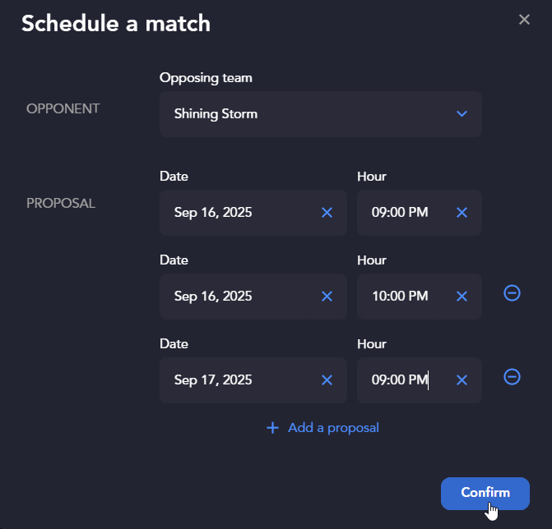Open the Opposing team dropdown showing Shining Storm
552x529 pixels.
click(320, 114)
